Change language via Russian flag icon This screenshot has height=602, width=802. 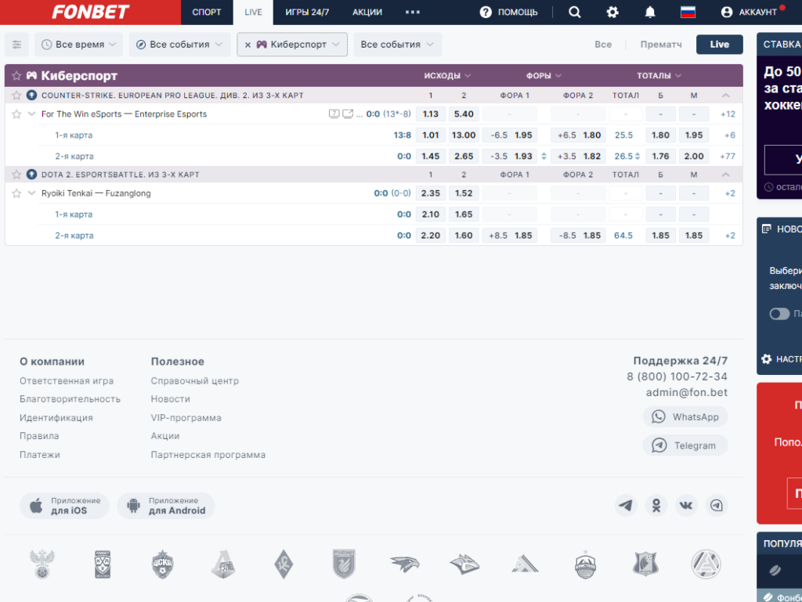(x=688, y=12)
